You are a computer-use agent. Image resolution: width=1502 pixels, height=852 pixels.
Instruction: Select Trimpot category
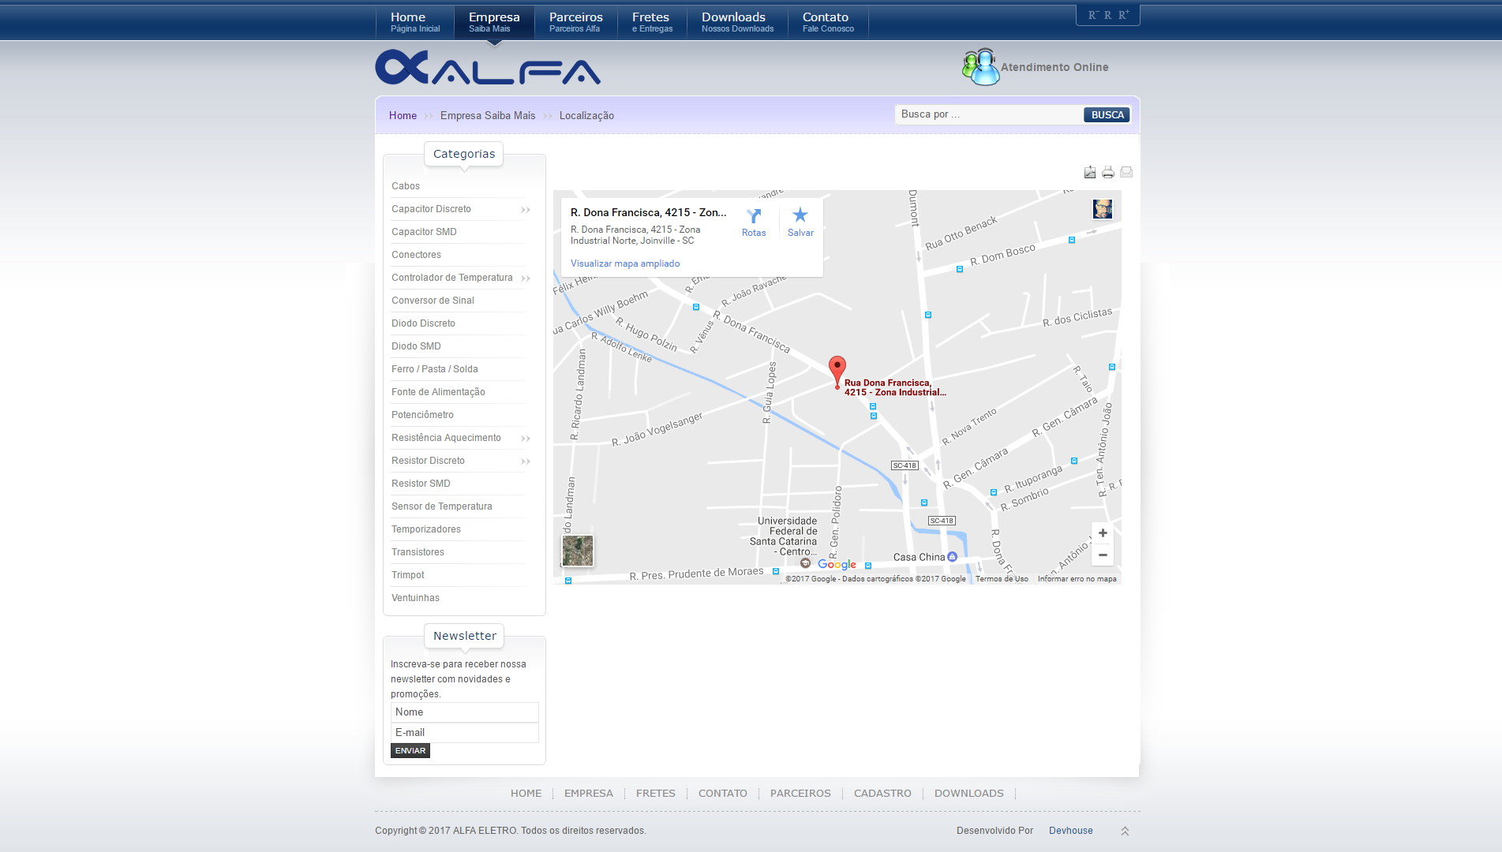click(408, 575)
